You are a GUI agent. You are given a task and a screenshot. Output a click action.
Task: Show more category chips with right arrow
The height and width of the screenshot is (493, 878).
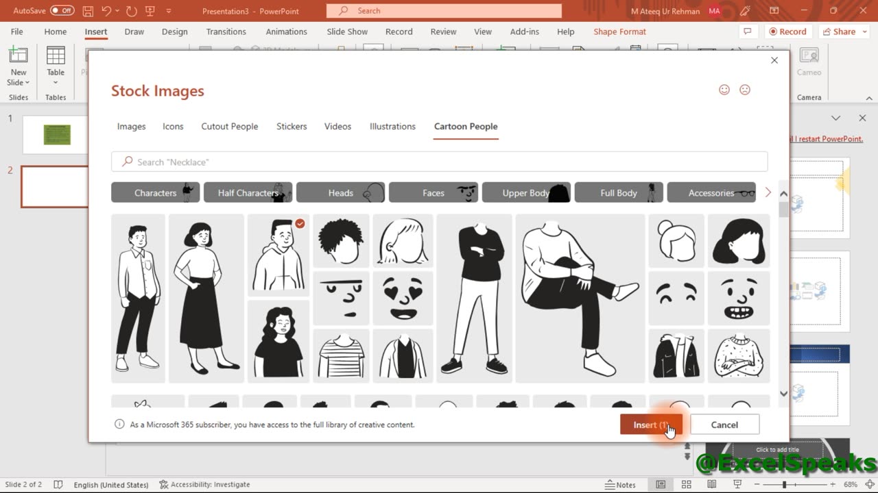tap(768, 192)
